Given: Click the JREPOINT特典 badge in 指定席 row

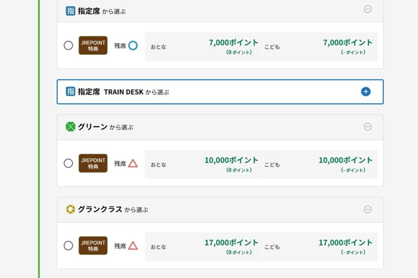Looking at the screenshot, I should click(93, 46).
